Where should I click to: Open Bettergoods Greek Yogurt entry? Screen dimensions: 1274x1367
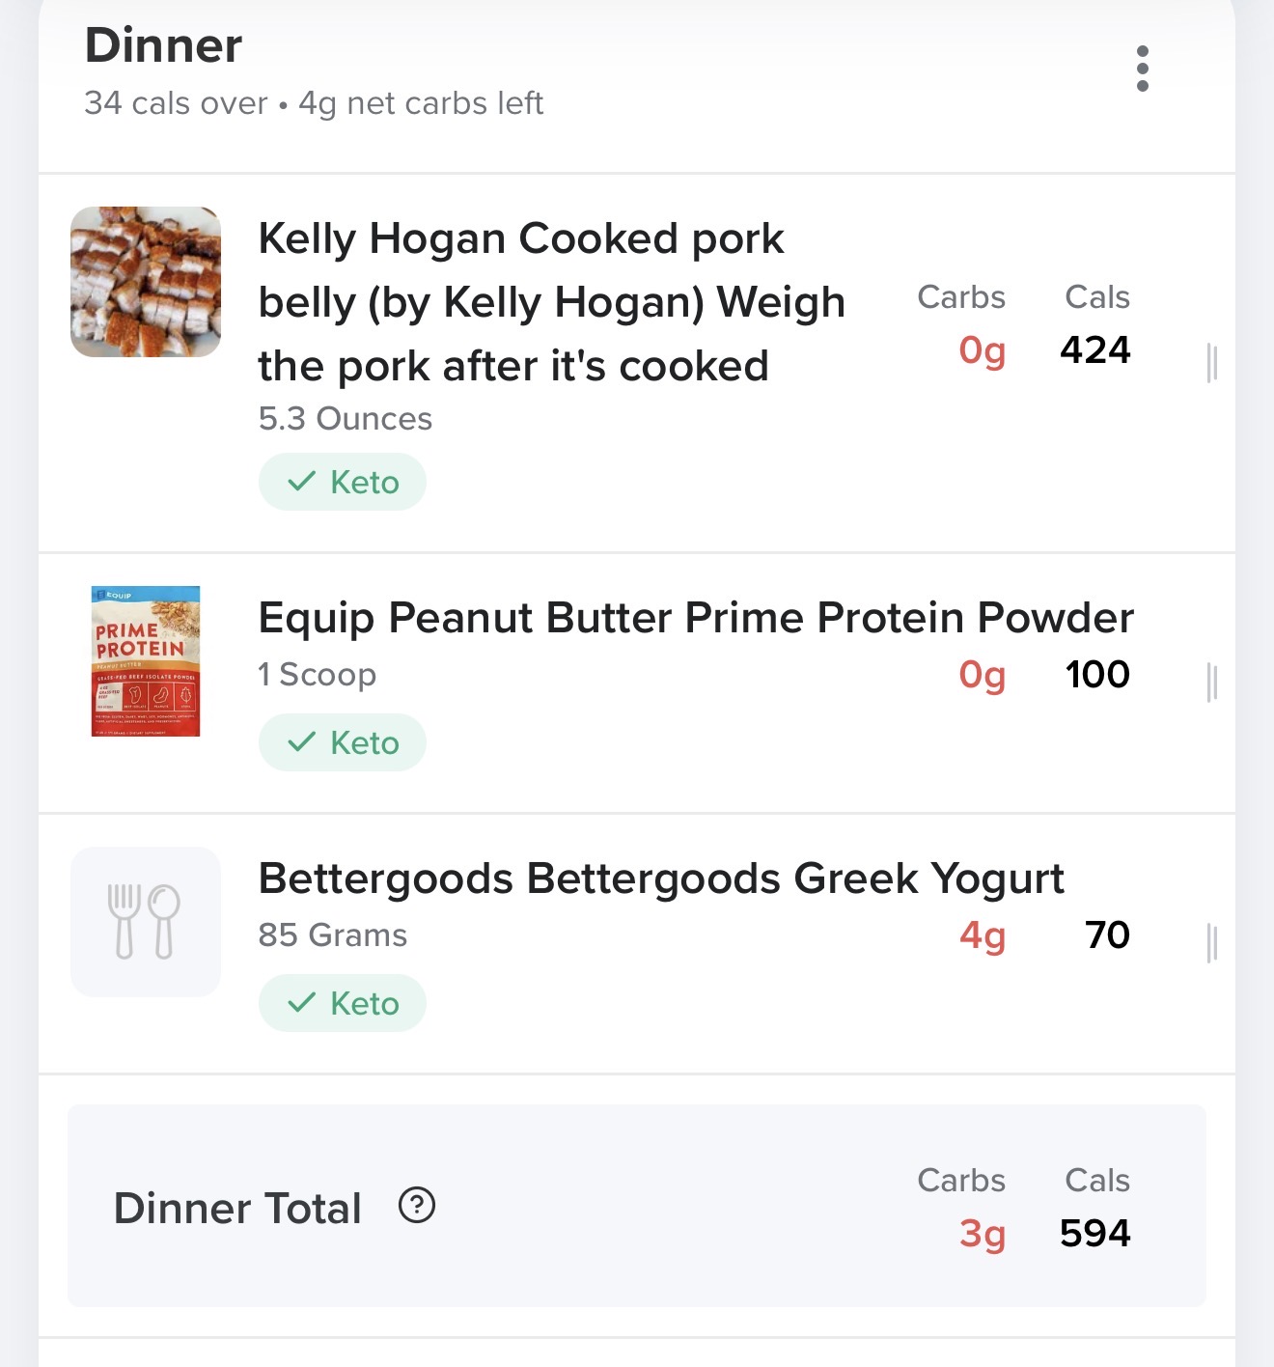(x=661, y=879)
